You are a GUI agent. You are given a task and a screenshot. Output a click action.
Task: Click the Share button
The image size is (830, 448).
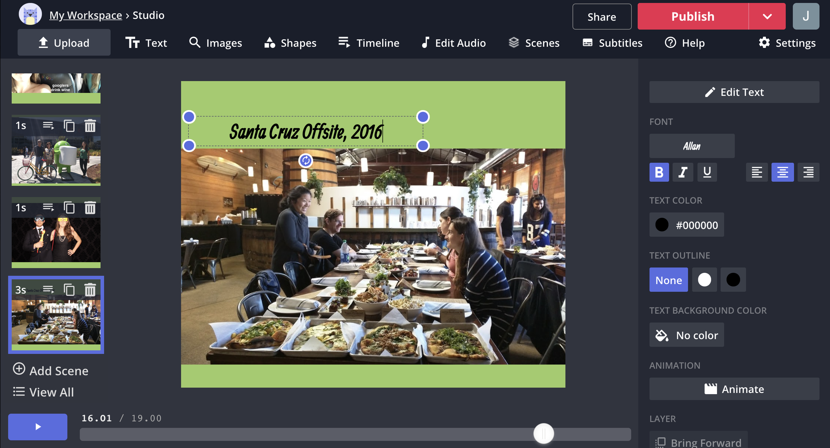point(601,16)
